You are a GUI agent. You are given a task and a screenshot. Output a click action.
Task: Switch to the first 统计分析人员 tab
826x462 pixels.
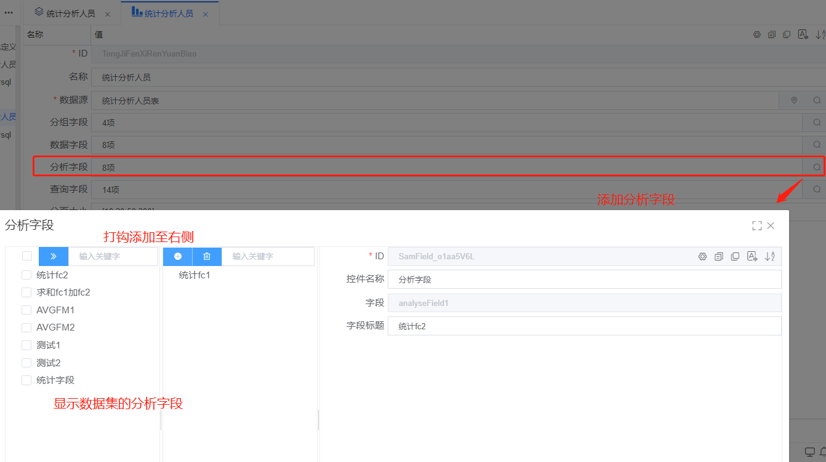[x=70, y=14]
